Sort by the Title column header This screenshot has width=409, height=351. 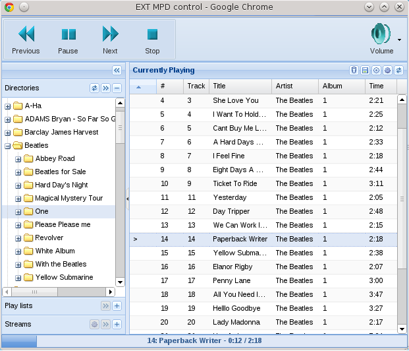pyautogui.click(x=240, y=86)
